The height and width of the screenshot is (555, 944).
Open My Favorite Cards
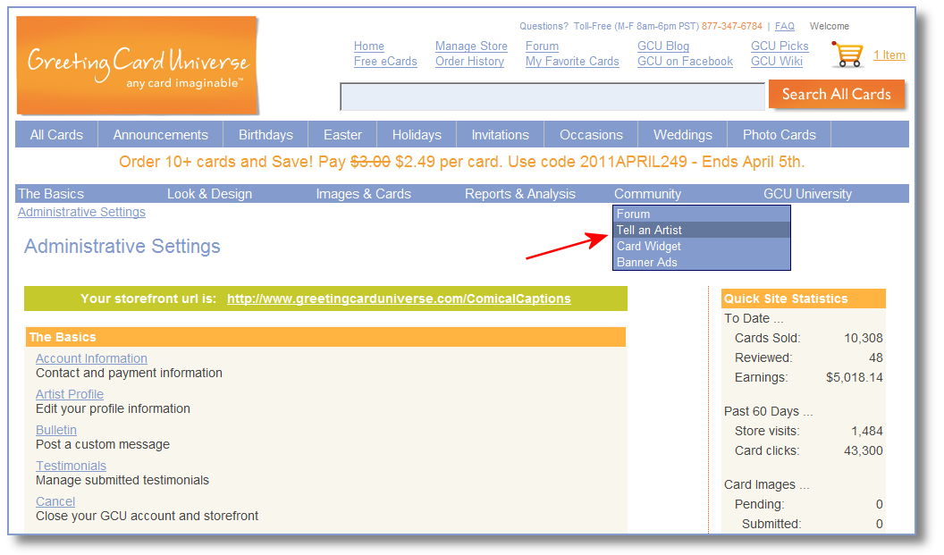(x=572, y=62)
